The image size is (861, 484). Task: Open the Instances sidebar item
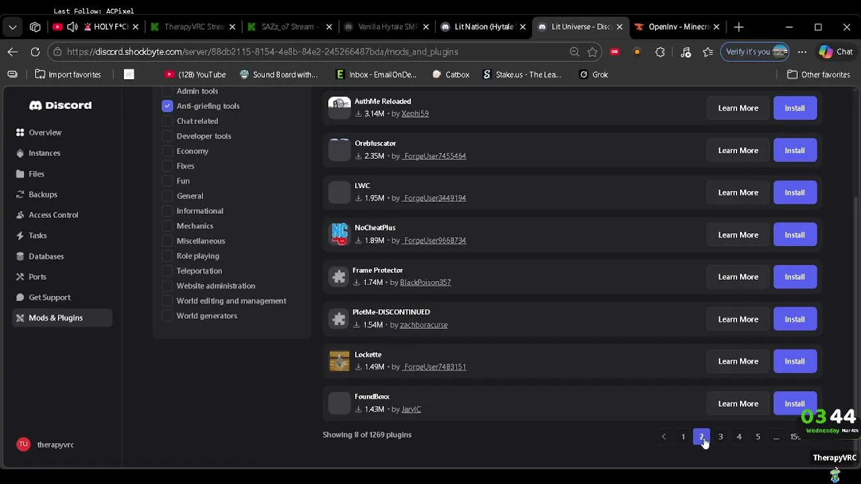[x=62, y=153]
